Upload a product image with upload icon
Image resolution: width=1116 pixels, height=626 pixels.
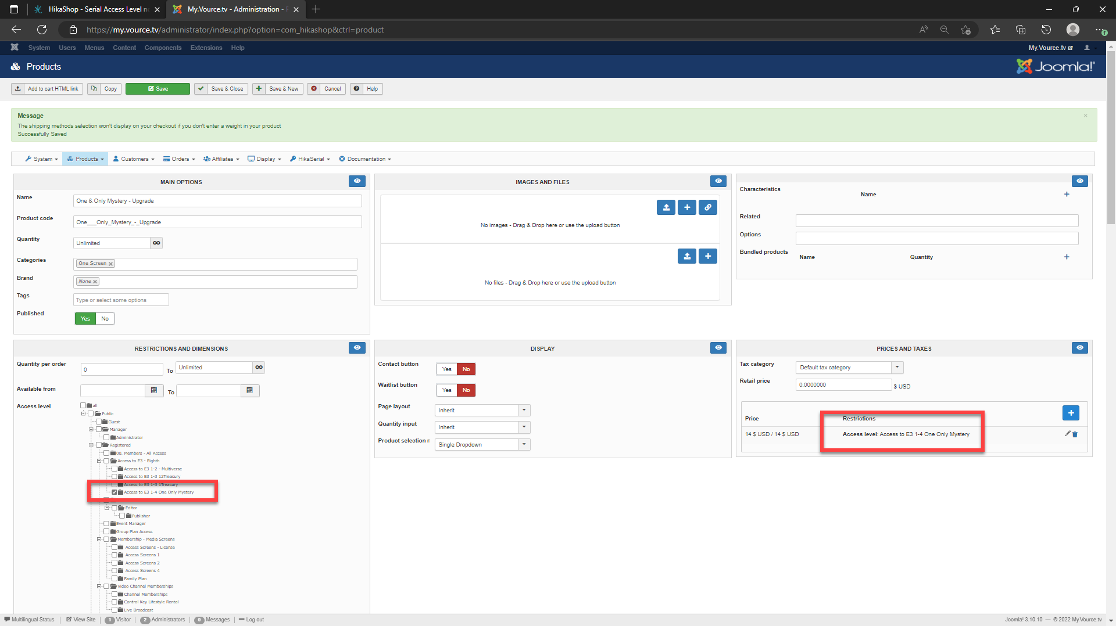pos(666,207)
